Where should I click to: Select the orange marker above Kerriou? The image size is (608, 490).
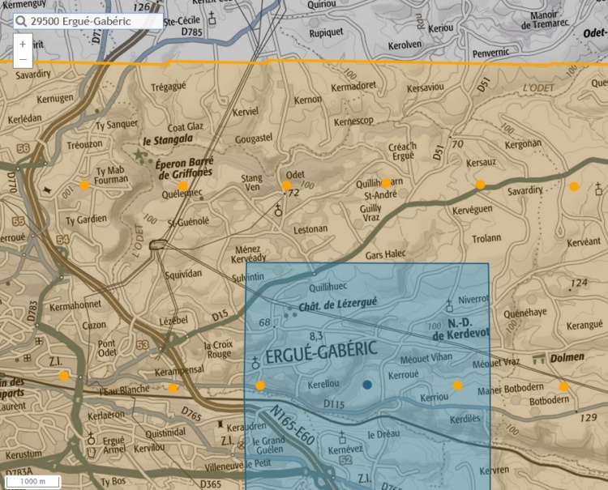point(457,386)
